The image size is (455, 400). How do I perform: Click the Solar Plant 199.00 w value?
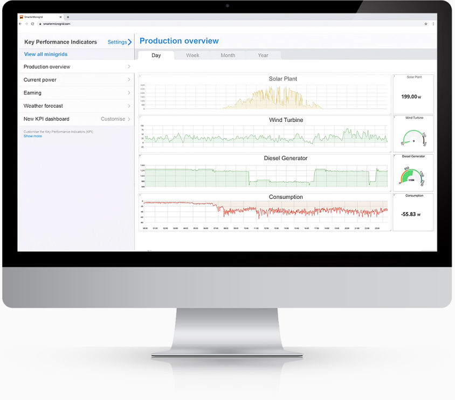(x=411, y=96)
